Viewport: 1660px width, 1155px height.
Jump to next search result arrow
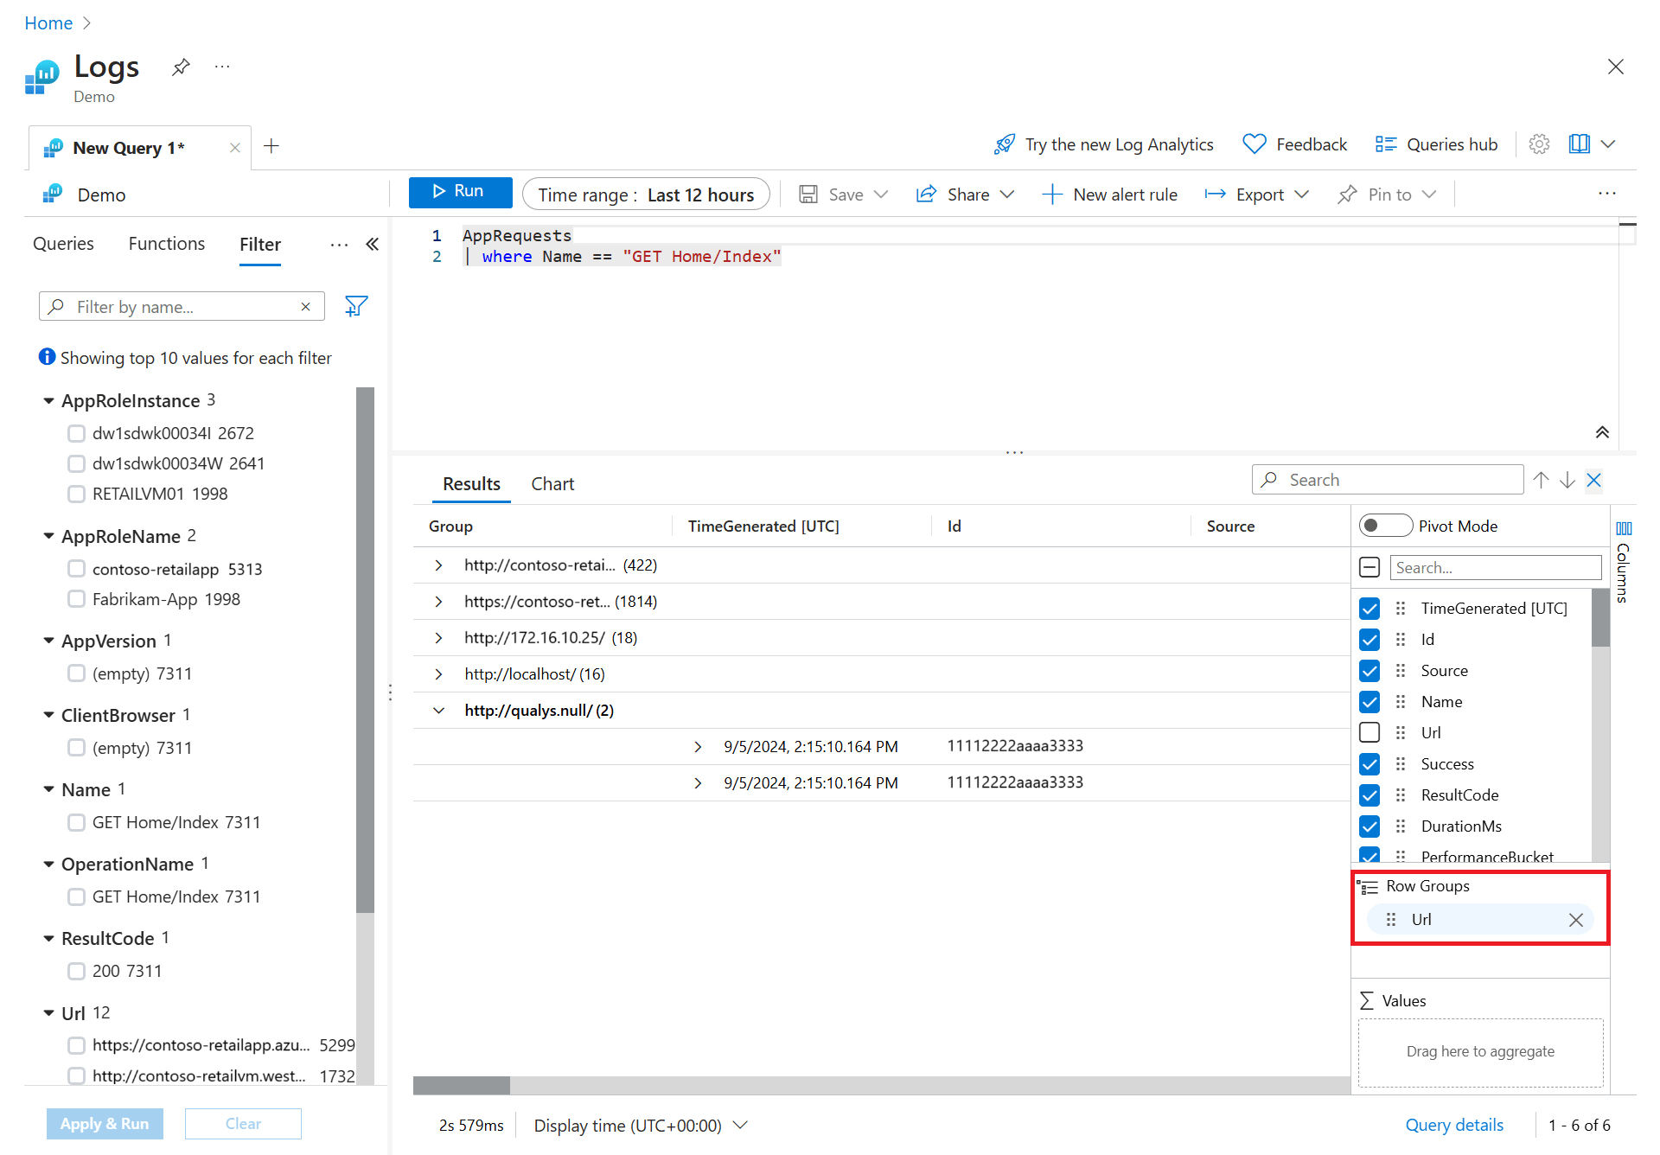point(1567,480)
